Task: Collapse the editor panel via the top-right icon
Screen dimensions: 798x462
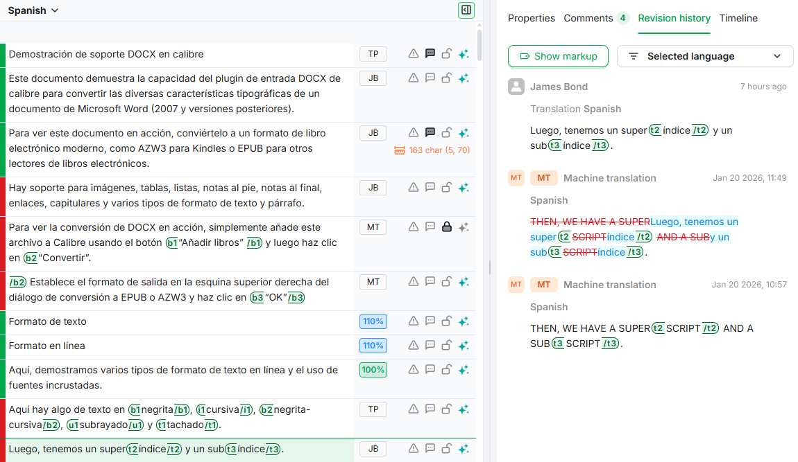Action: [466, 10]
